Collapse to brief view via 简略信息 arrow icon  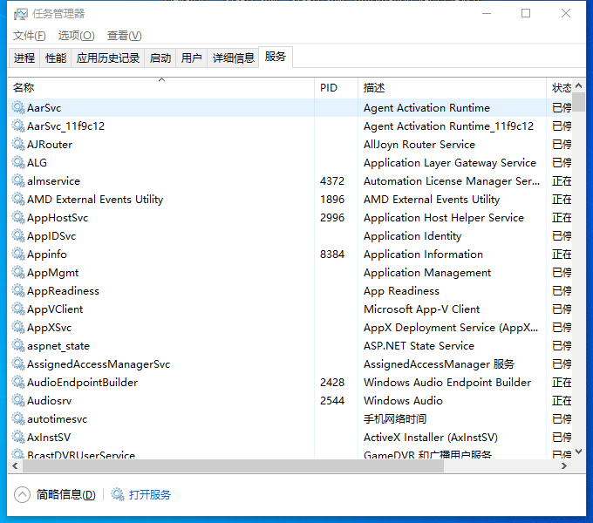pyautogui.click(x=22, y=494)
